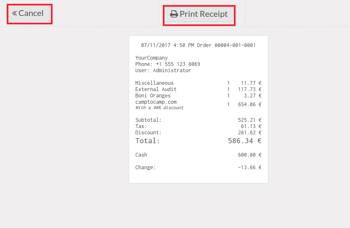Select the External Audit product line
The width and height of the screenshot is (350, 228).
[156, 89]
